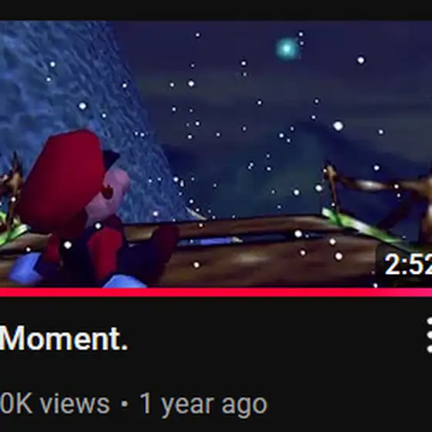The height and width of the screenshot is (432, 432).
Task: Click the dot separator between views and date
Action: coord(124,404)
